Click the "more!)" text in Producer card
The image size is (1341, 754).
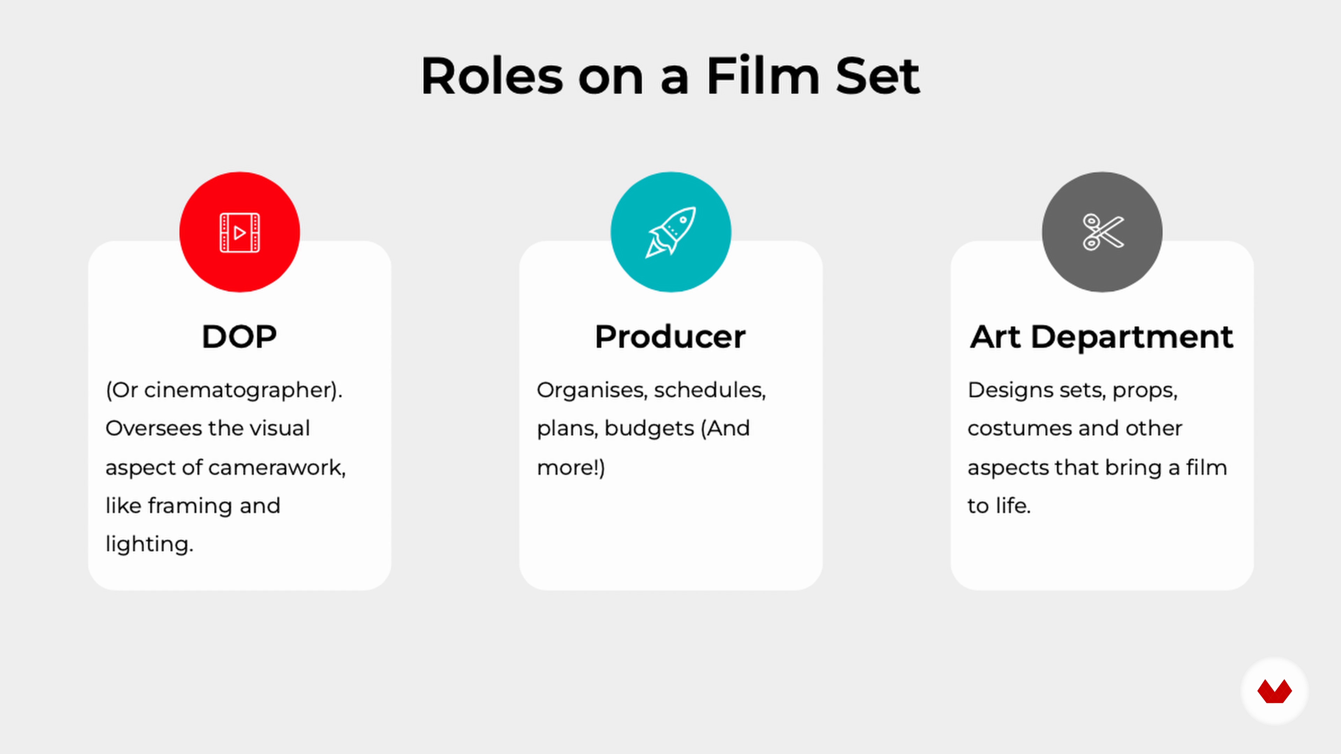(x=571, y=467)
